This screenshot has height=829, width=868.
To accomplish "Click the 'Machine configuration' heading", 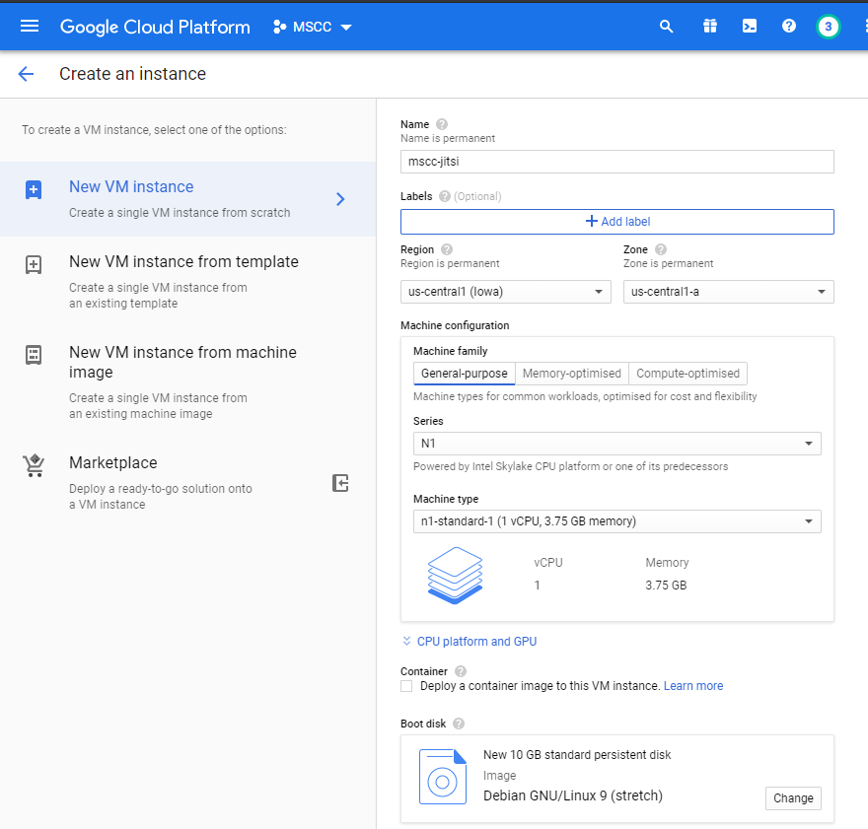I will coord(455,325).
